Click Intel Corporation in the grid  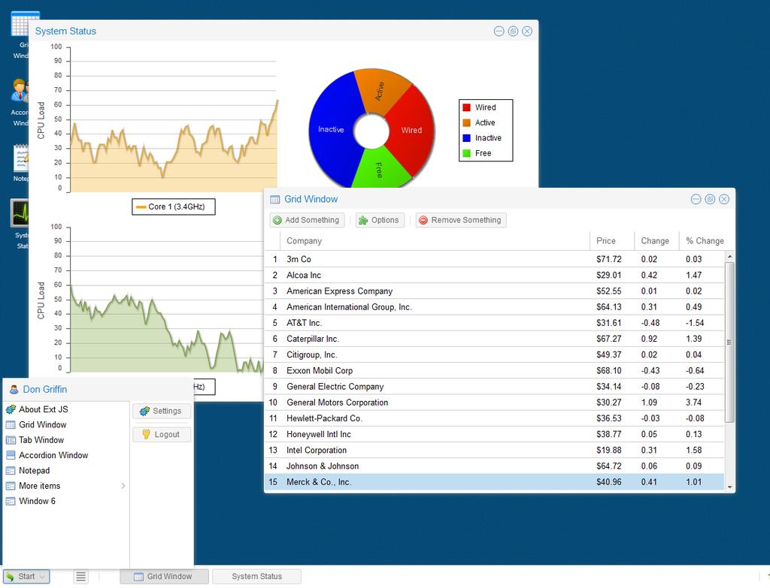point(317,450)
